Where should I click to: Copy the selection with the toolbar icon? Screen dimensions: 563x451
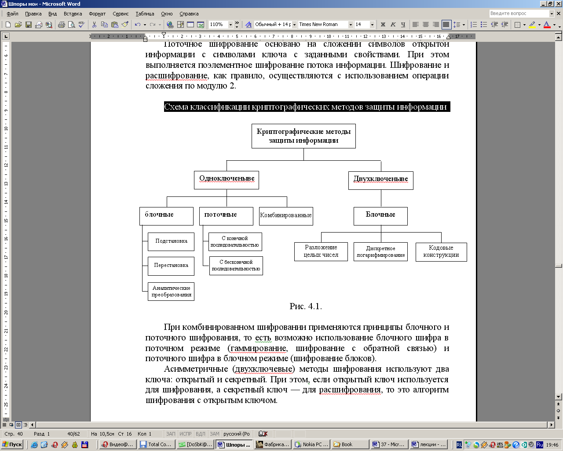click(x=104, y=25)
